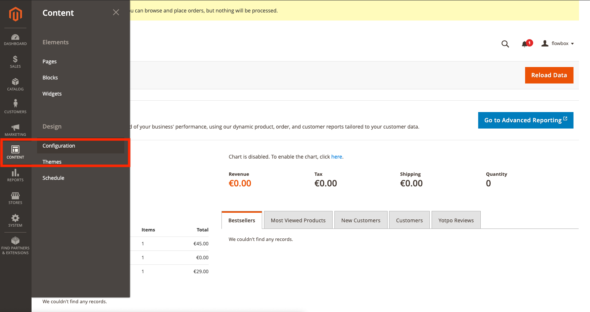Open the notifications bell icon
Screen dimensions: 590x312
click(x=525, y=44)
